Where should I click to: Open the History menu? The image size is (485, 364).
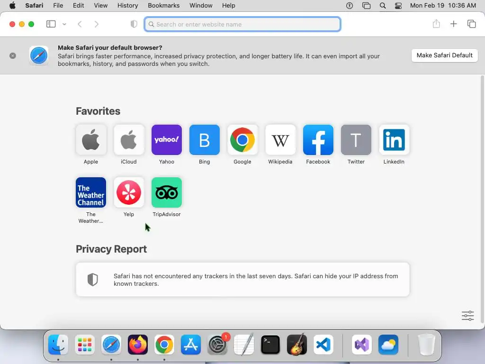point(127,6)
